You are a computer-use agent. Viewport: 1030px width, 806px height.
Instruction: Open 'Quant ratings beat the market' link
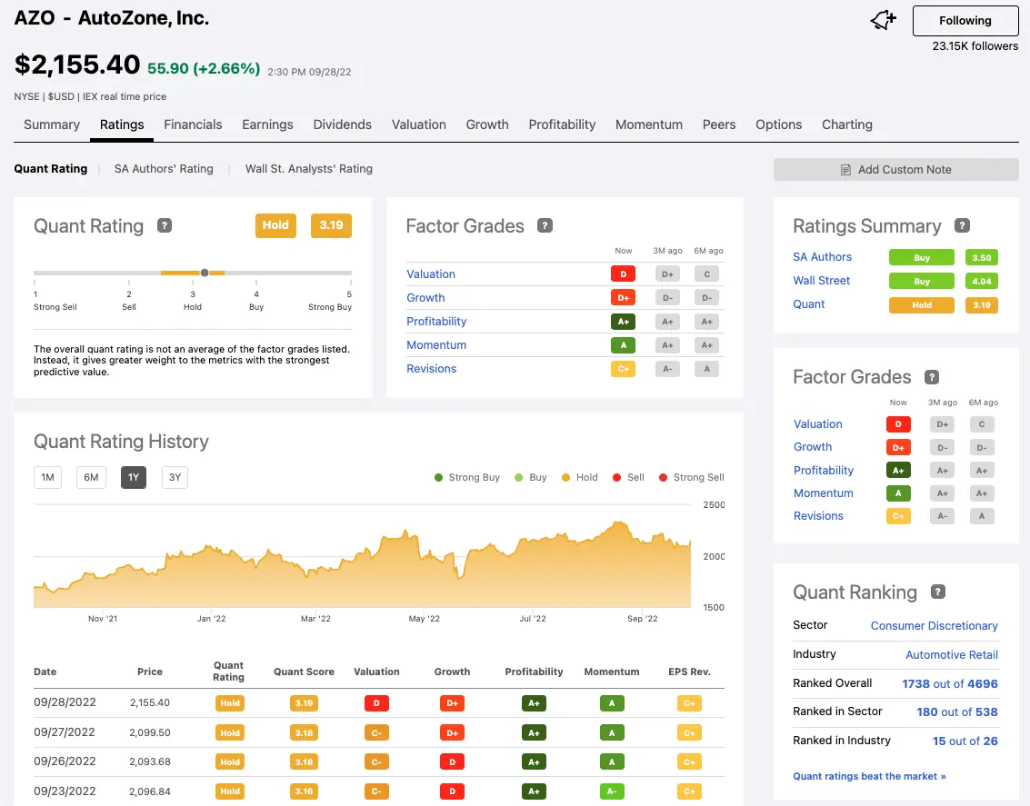[869, 776]
